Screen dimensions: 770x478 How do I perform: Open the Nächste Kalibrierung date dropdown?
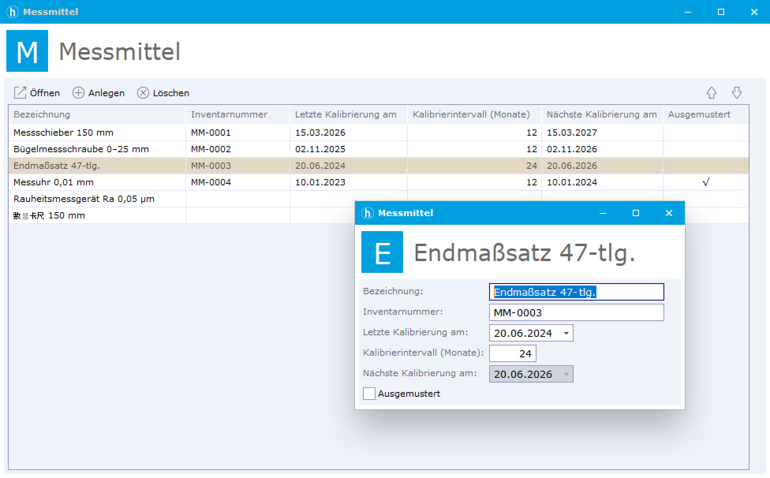tap(566, 374)
